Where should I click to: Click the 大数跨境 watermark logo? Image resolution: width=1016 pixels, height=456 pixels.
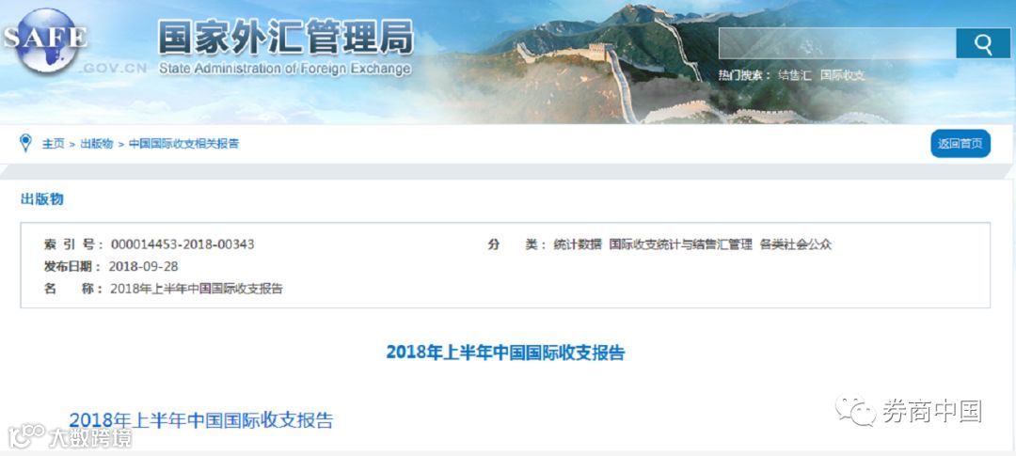(70, 437)
